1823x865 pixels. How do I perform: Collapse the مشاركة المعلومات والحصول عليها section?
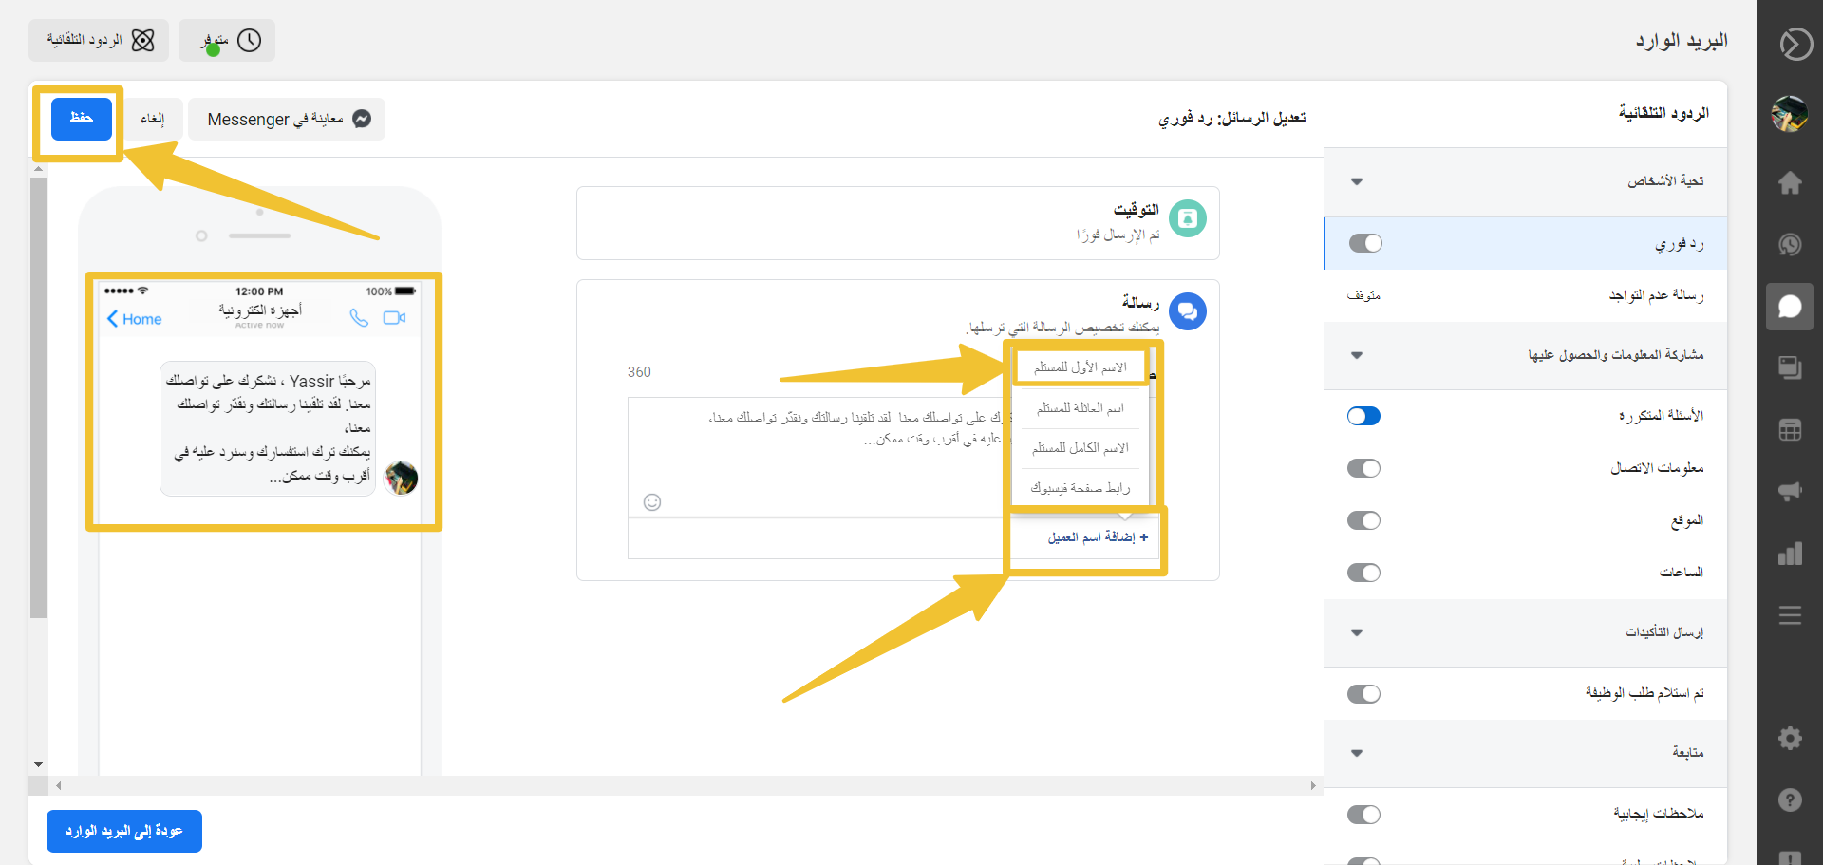(x=1357, y=355)
